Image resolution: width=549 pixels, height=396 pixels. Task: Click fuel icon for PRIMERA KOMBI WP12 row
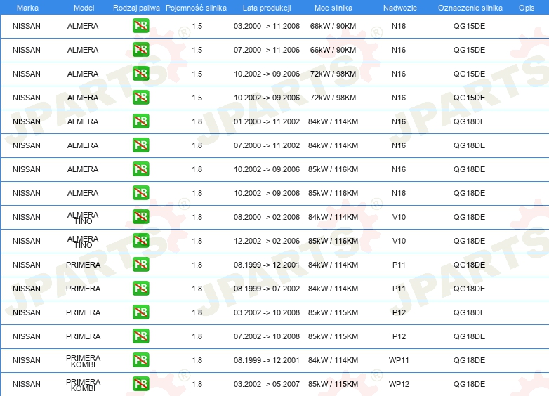pyautogui.click(x=140, y=384)
